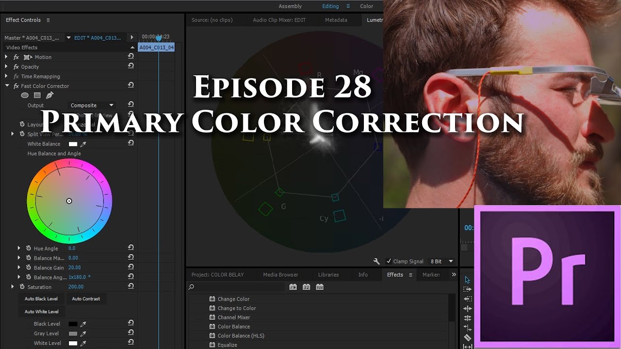
Task: Toggle animation stopwatch for Balance Magnitude
Action: pyautogui.click(x=29, y=258)
